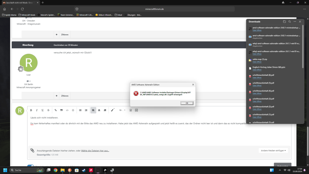Click the first amd-software-adrenalin 24.8.1 download entry

coord(274,29)
